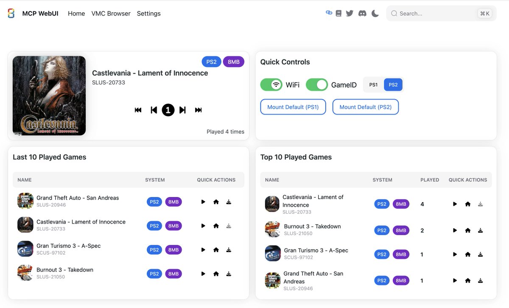Click Mount Default (PS2) button
The width and height of the screenshot is (509, 308).
click(x=366, y=107)
